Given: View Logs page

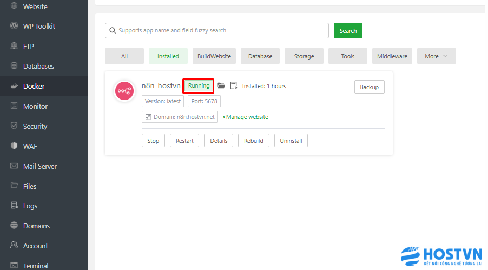Looking at the screenshot, I should [x=30, y=206].
